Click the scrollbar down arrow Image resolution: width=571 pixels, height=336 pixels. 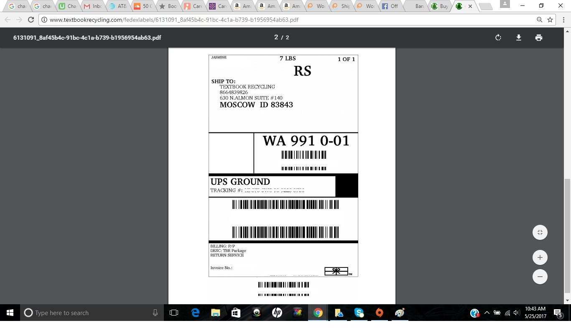(x=567, y=300)
